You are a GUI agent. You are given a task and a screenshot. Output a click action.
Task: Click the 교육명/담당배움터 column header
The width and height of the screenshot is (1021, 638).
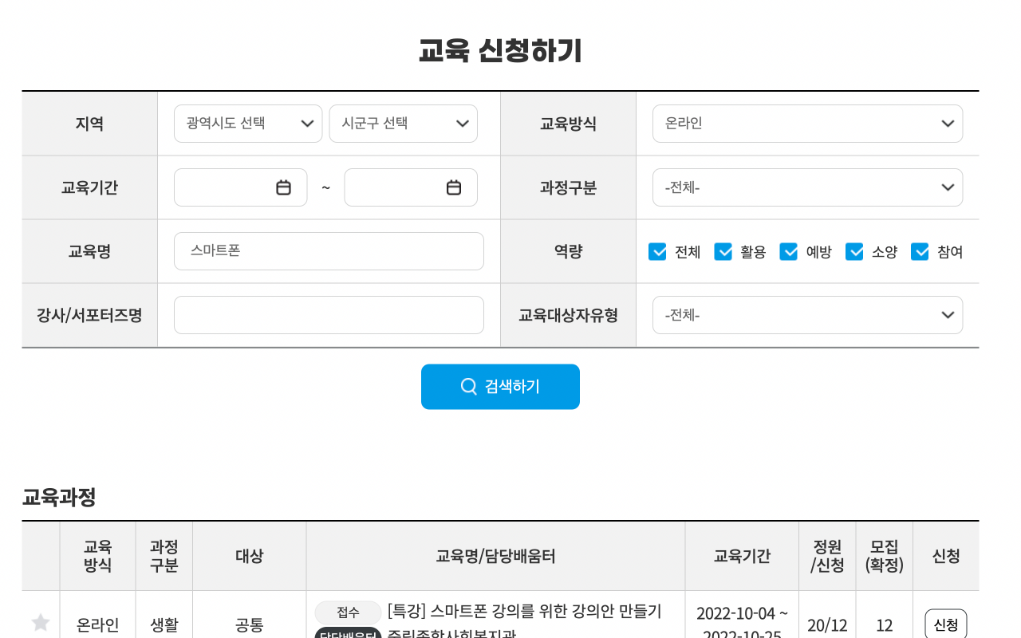point(495,556)
